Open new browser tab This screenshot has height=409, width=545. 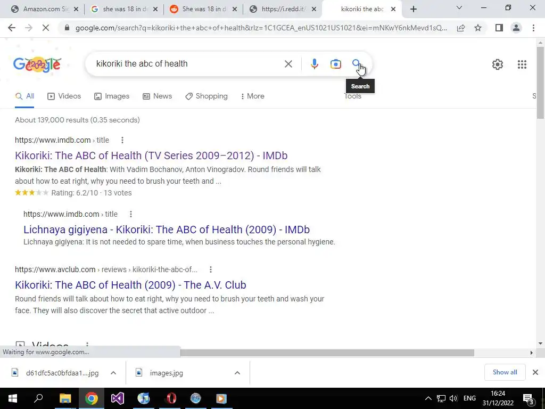click(x=413, y=10)
